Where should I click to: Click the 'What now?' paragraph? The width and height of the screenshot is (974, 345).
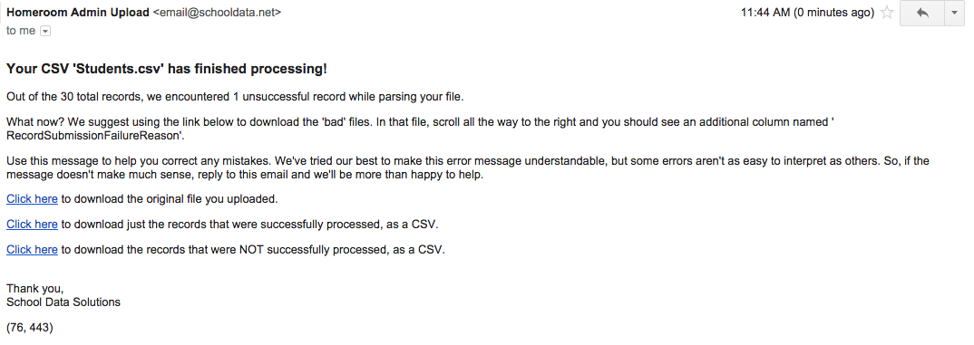[420, 128]
